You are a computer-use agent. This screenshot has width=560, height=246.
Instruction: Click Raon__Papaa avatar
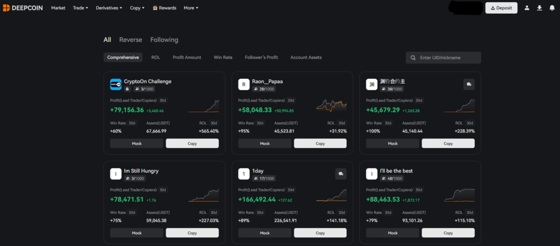pos(244,84)
